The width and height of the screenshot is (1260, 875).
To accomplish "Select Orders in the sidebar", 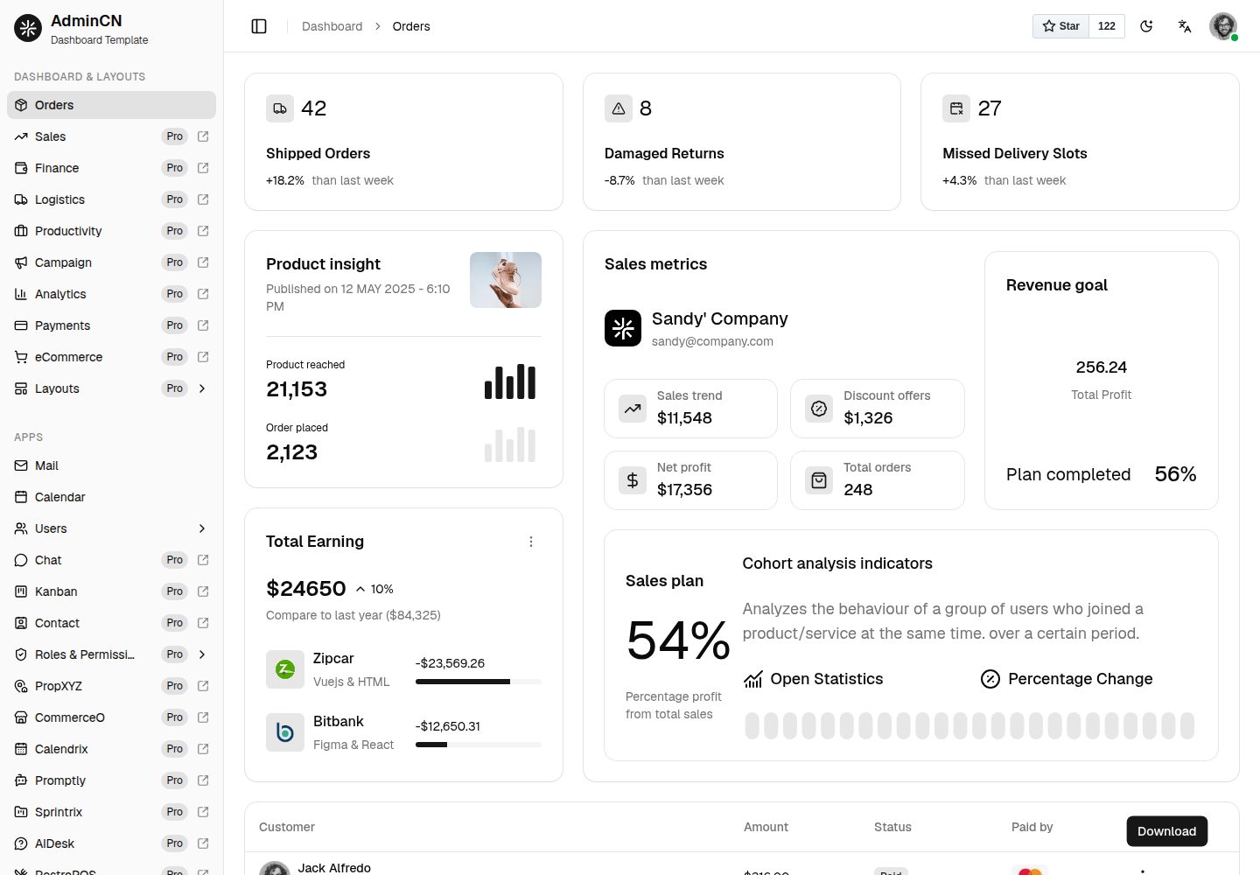I will coord(111,105).
